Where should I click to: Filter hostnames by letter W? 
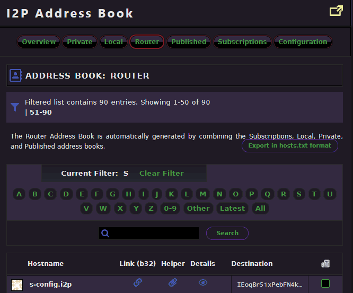[103, 208]
